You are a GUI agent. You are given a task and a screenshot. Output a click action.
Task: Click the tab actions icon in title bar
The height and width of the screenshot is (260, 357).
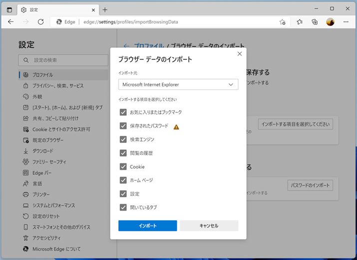coord(9,9)
